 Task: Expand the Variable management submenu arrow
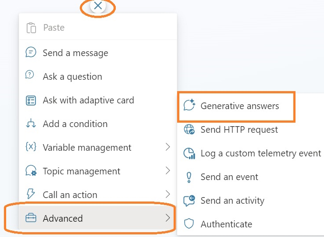tap(167, 147)
